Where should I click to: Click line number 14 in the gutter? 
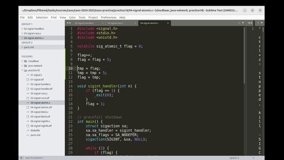(70, 86)
